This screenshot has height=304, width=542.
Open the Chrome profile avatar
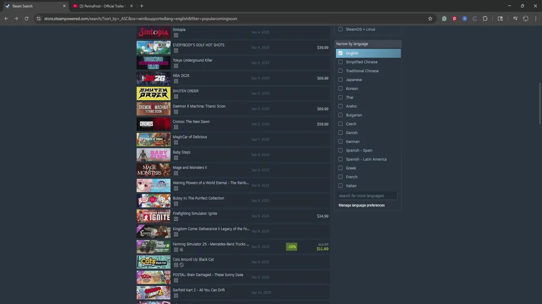[525, 19]
